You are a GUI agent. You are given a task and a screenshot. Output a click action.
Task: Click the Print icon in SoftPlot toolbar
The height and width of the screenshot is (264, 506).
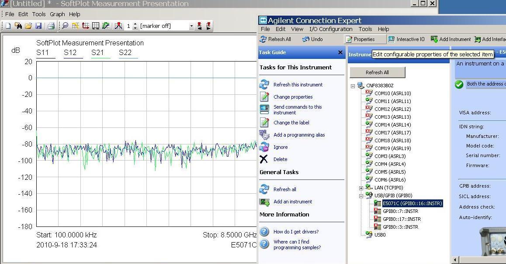pos(51,26)
